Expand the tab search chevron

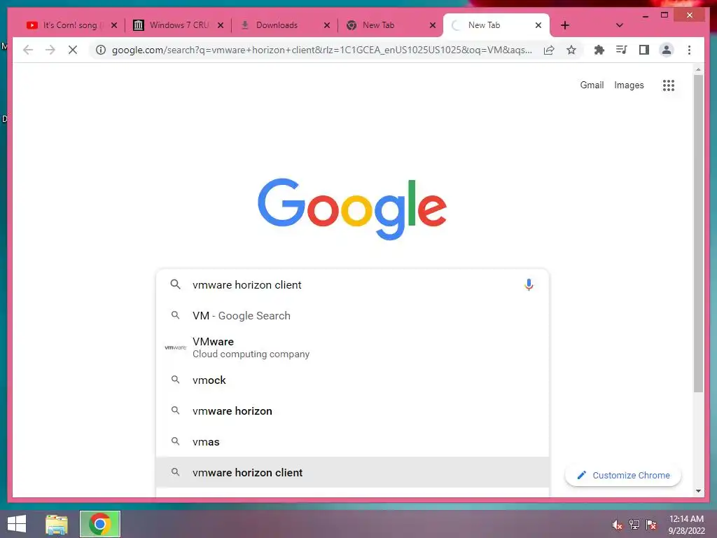tap(619, 25)
